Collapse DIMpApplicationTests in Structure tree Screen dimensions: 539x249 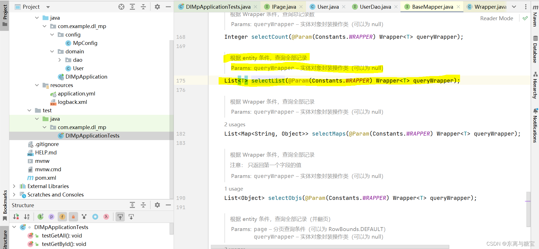click(14, 227)
